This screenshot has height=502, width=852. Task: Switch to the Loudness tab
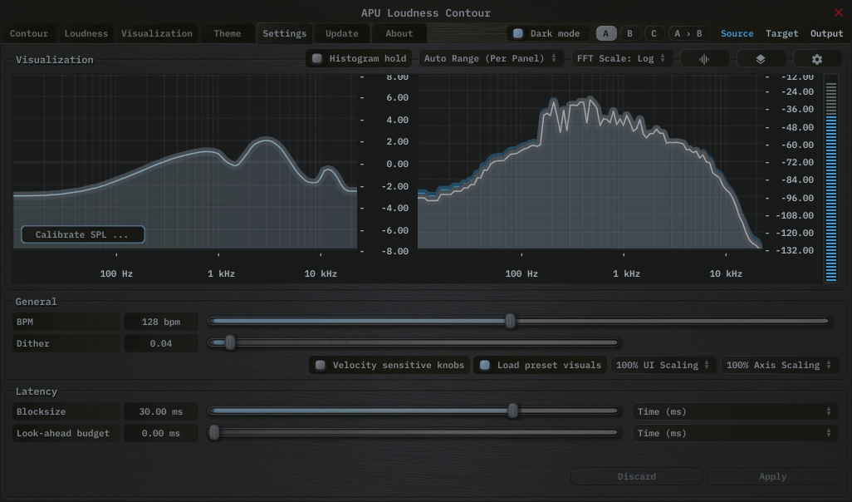click(86, 34)
